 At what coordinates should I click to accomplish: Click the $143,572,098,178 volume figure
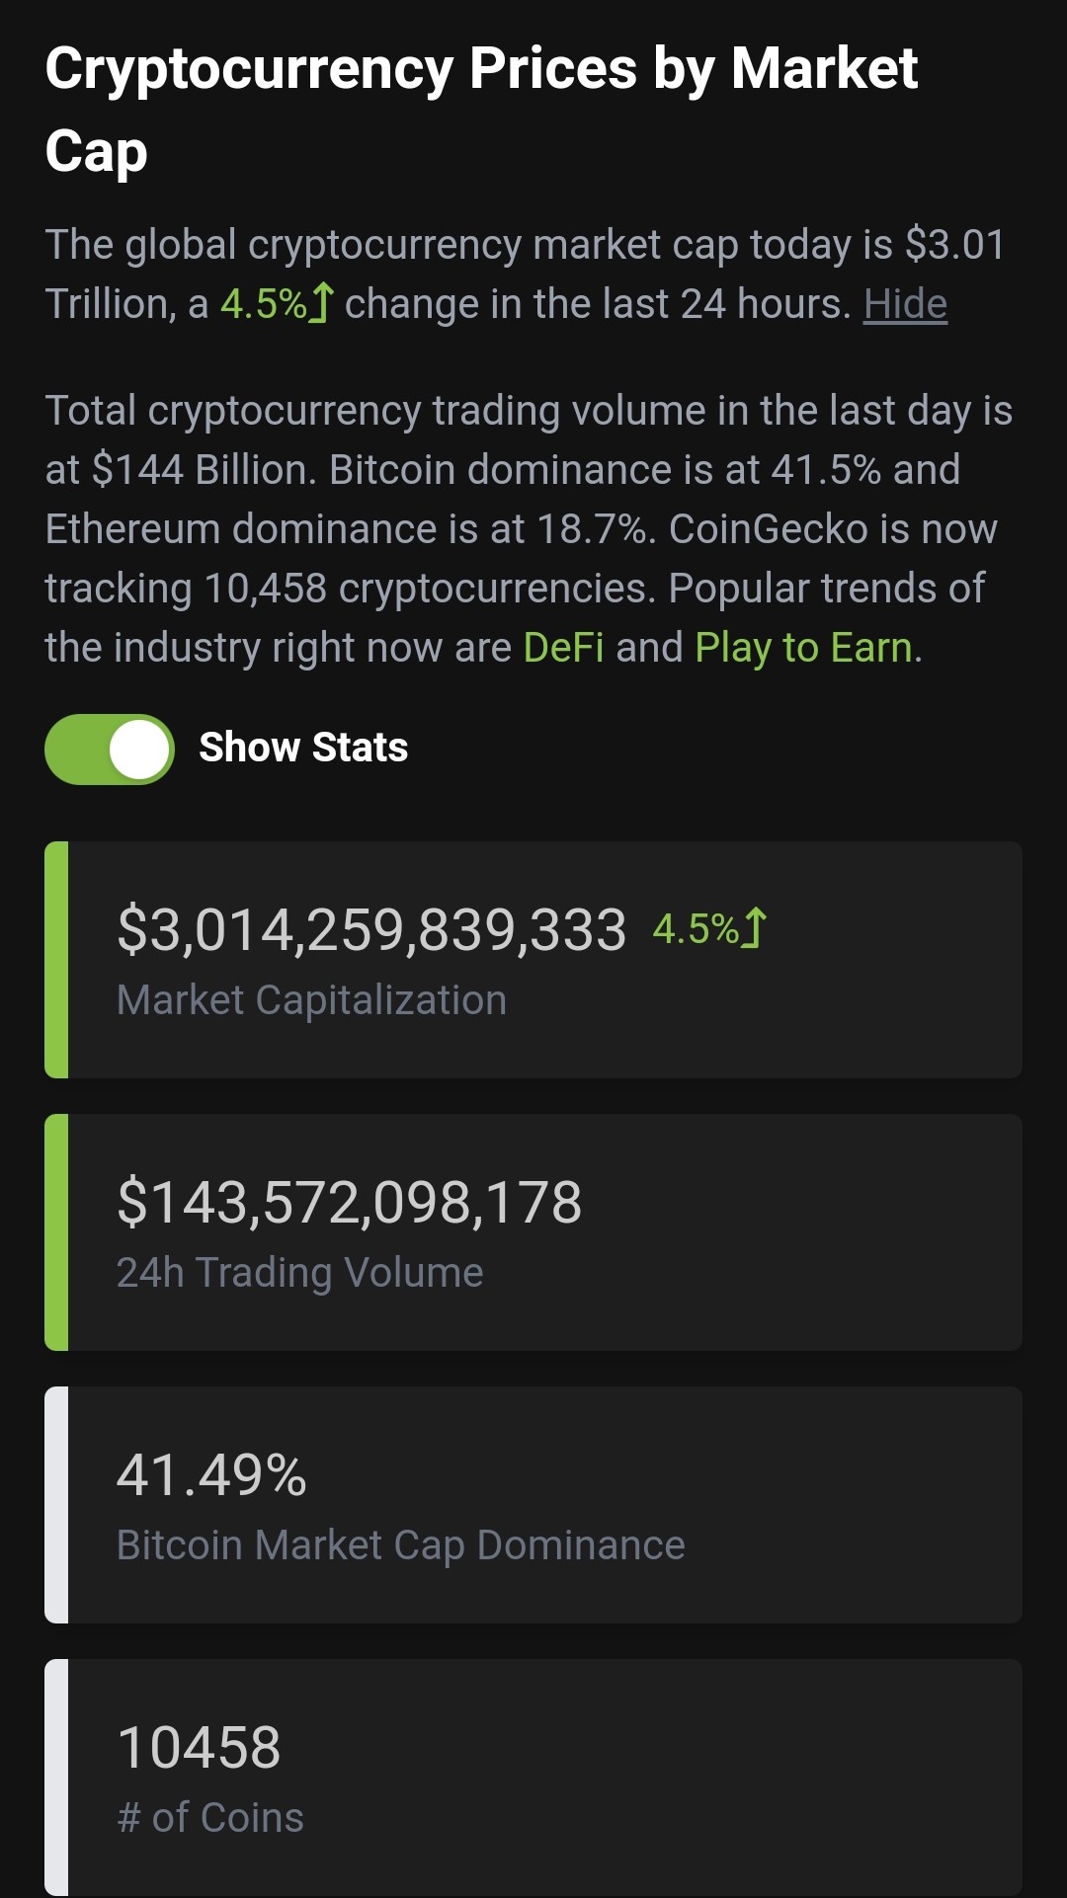(x=350, y=1203)
